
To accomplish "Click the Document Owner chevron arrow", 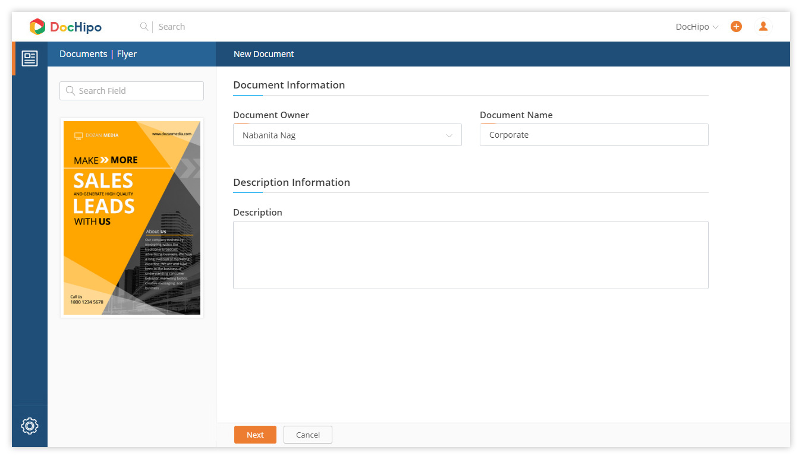I will 449,135.
